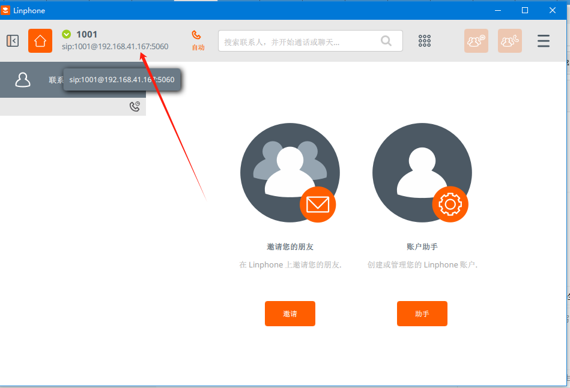Open call history clock-phone icon
This screenshot has height=388, width=570.
coord(135,106)
